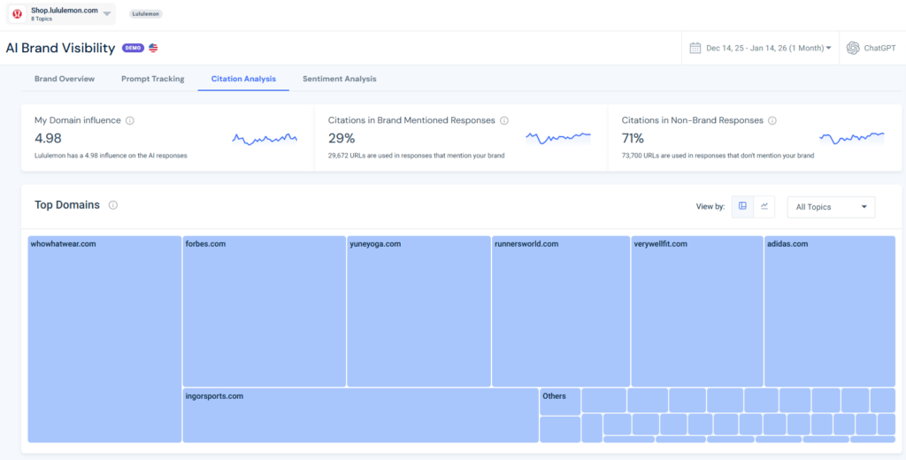This screenshot has height=460, width=906.
Task: Click info icon next to Citations in Brand Mentioned Responses
Action: tap(504, 120)
